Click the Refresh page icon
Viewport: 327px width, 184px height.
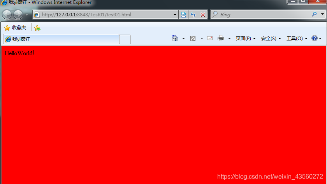coord(193,15)
